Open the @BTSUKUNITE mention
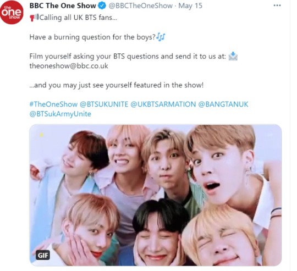Screen dimensions: 297x271 [x=104, y=104]
